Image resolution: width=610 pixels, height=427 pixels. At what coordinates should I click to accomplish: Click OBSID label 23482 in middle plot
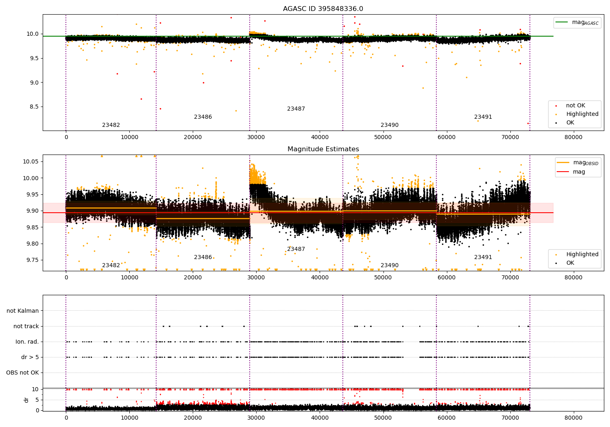pos(111,266)
